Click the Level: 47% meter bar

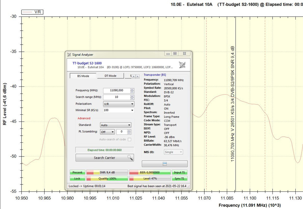click(150, 178)
